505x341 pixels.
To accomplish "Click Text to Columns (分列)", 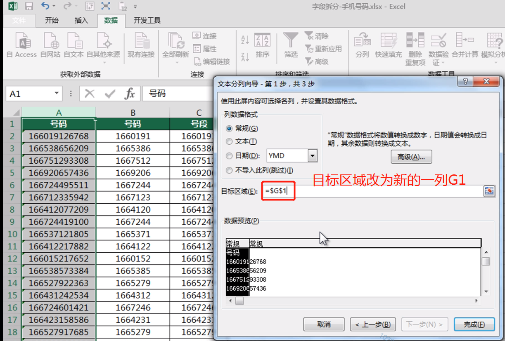I will 362,45.
